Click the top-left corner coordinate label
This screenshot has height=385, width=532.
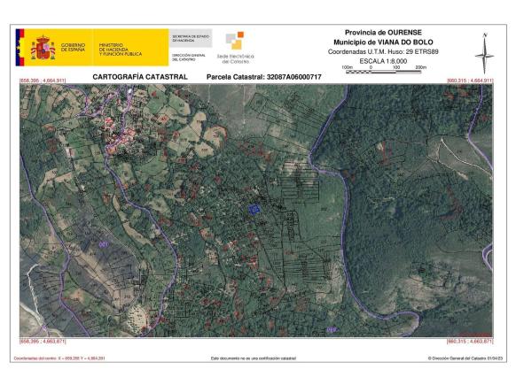pos(41,81)
